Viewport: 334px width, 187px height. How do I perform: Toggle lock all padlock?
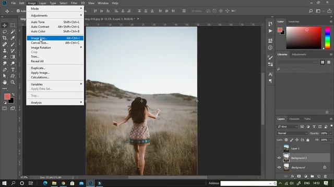coord(308,140)
